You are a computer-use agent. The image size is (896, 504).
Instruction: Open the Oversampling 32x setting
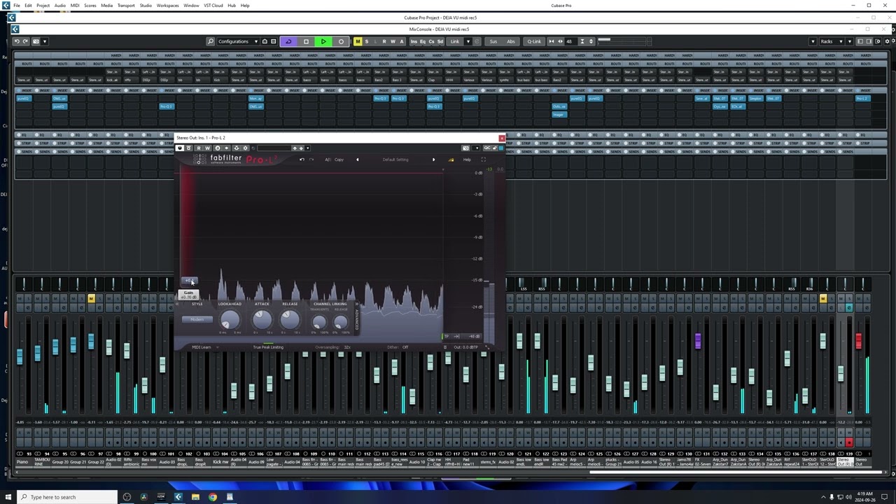pyautogui.click(x=333, y=347)
